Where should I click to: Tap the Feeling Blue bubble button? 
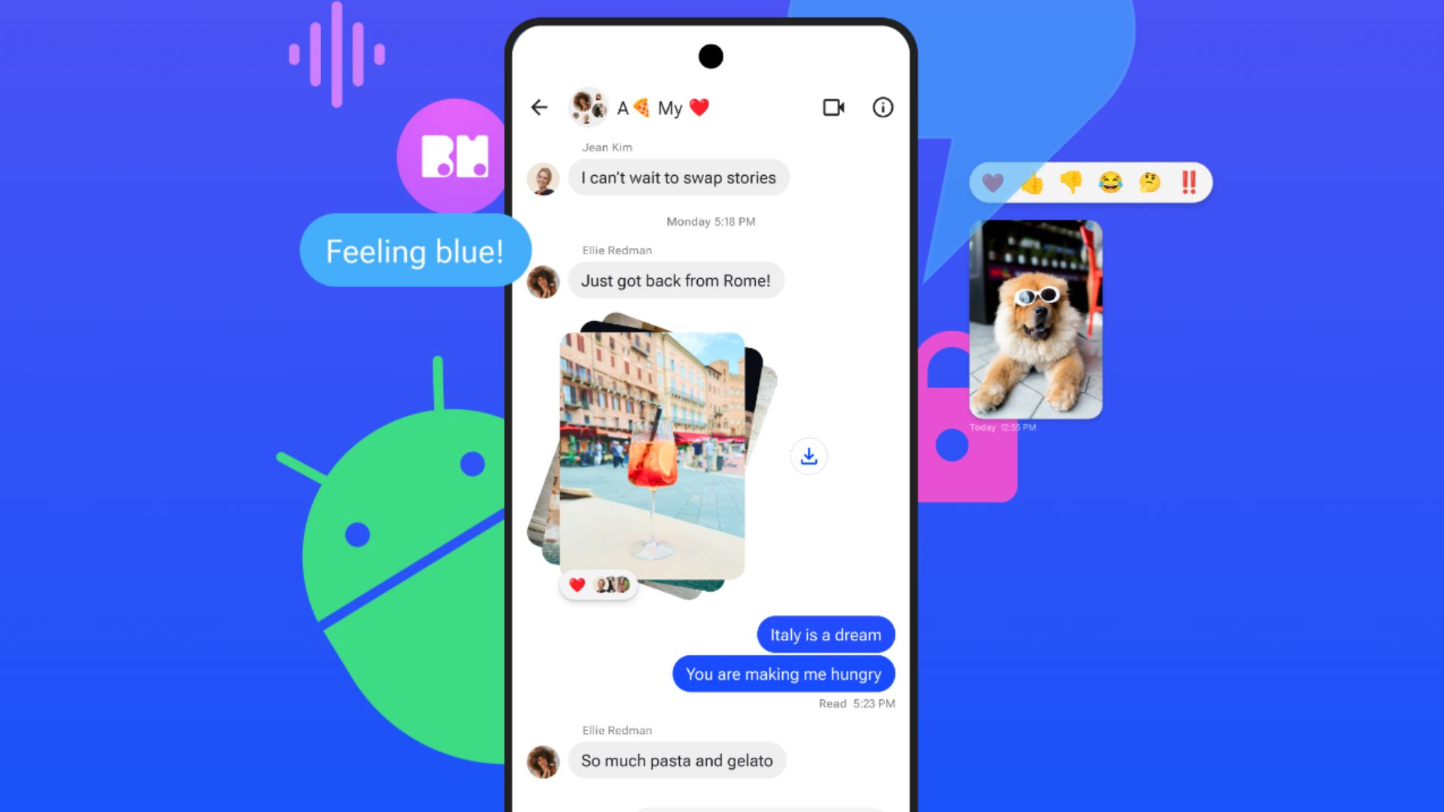[414, 251]
